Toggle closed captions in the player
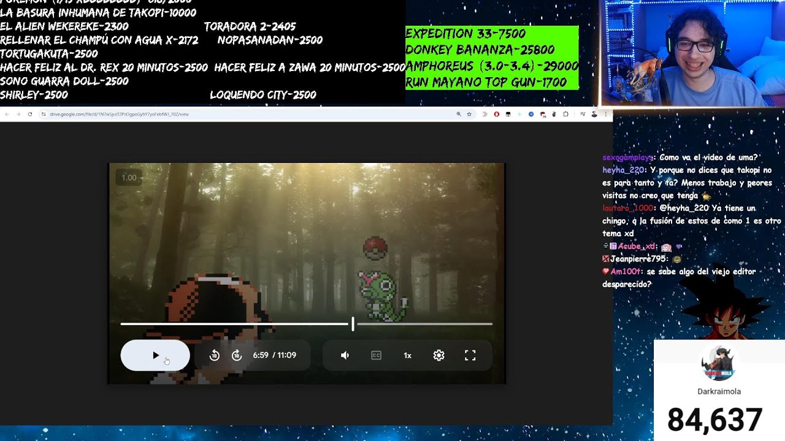This screenshot has height=441, width=785. [x=376, y=355]
